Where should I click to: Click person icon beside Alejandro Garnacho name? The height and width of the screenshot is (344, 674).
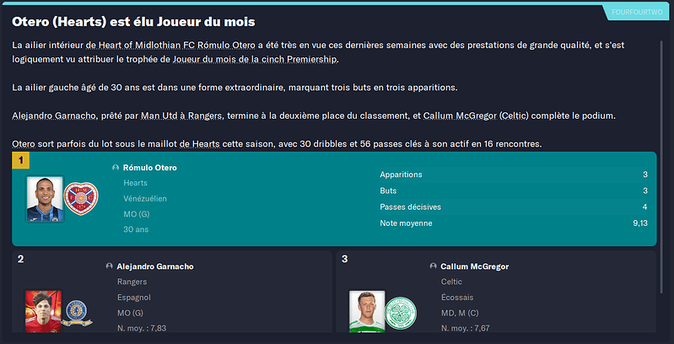click(109, 266)
